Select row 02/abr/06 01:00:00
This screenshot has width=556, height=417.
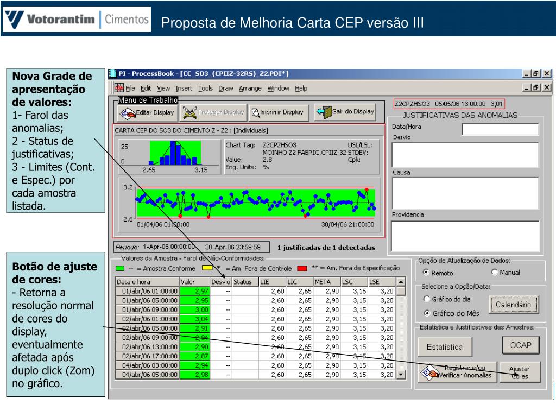[x=255, y=319]
